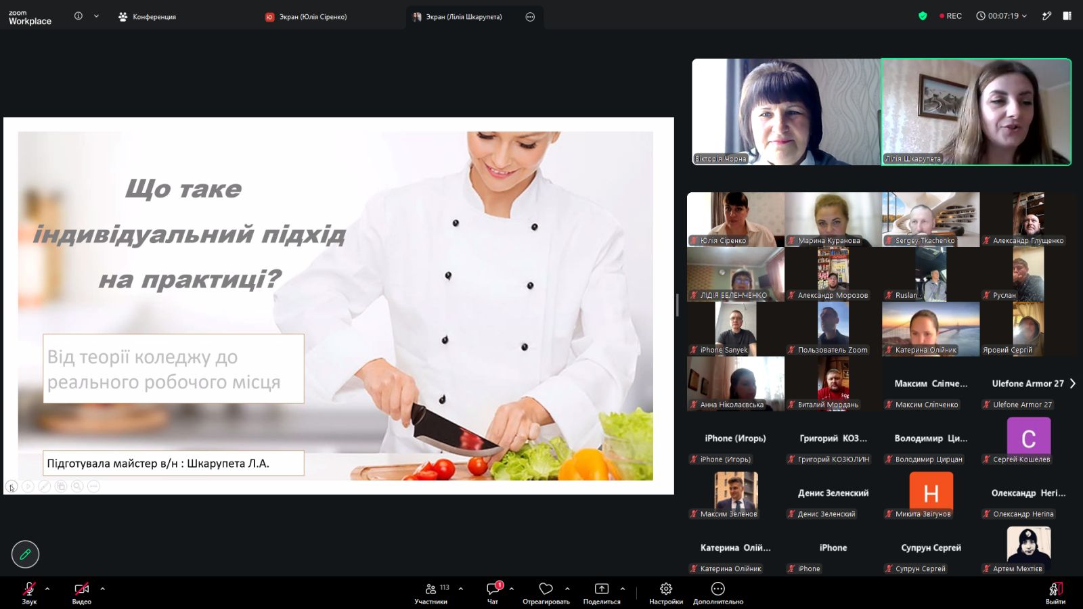Show next page of participant videos

[x=1072, y=383]
